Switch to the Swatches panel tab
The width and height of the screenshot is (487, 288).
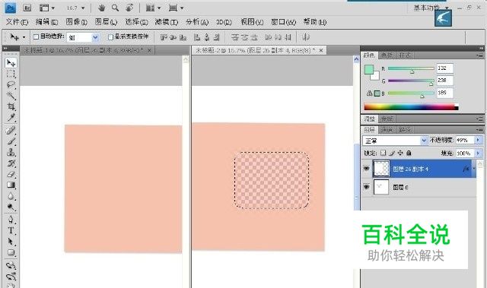click(387, 55)
